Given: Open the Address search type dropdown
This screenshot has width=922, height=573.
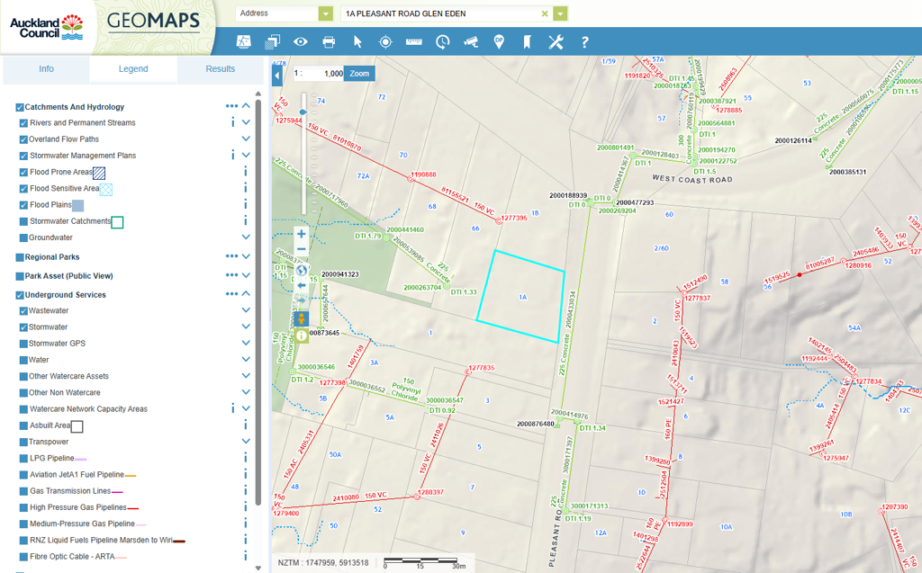Looking at the screenshot, I should click(326, 13).
